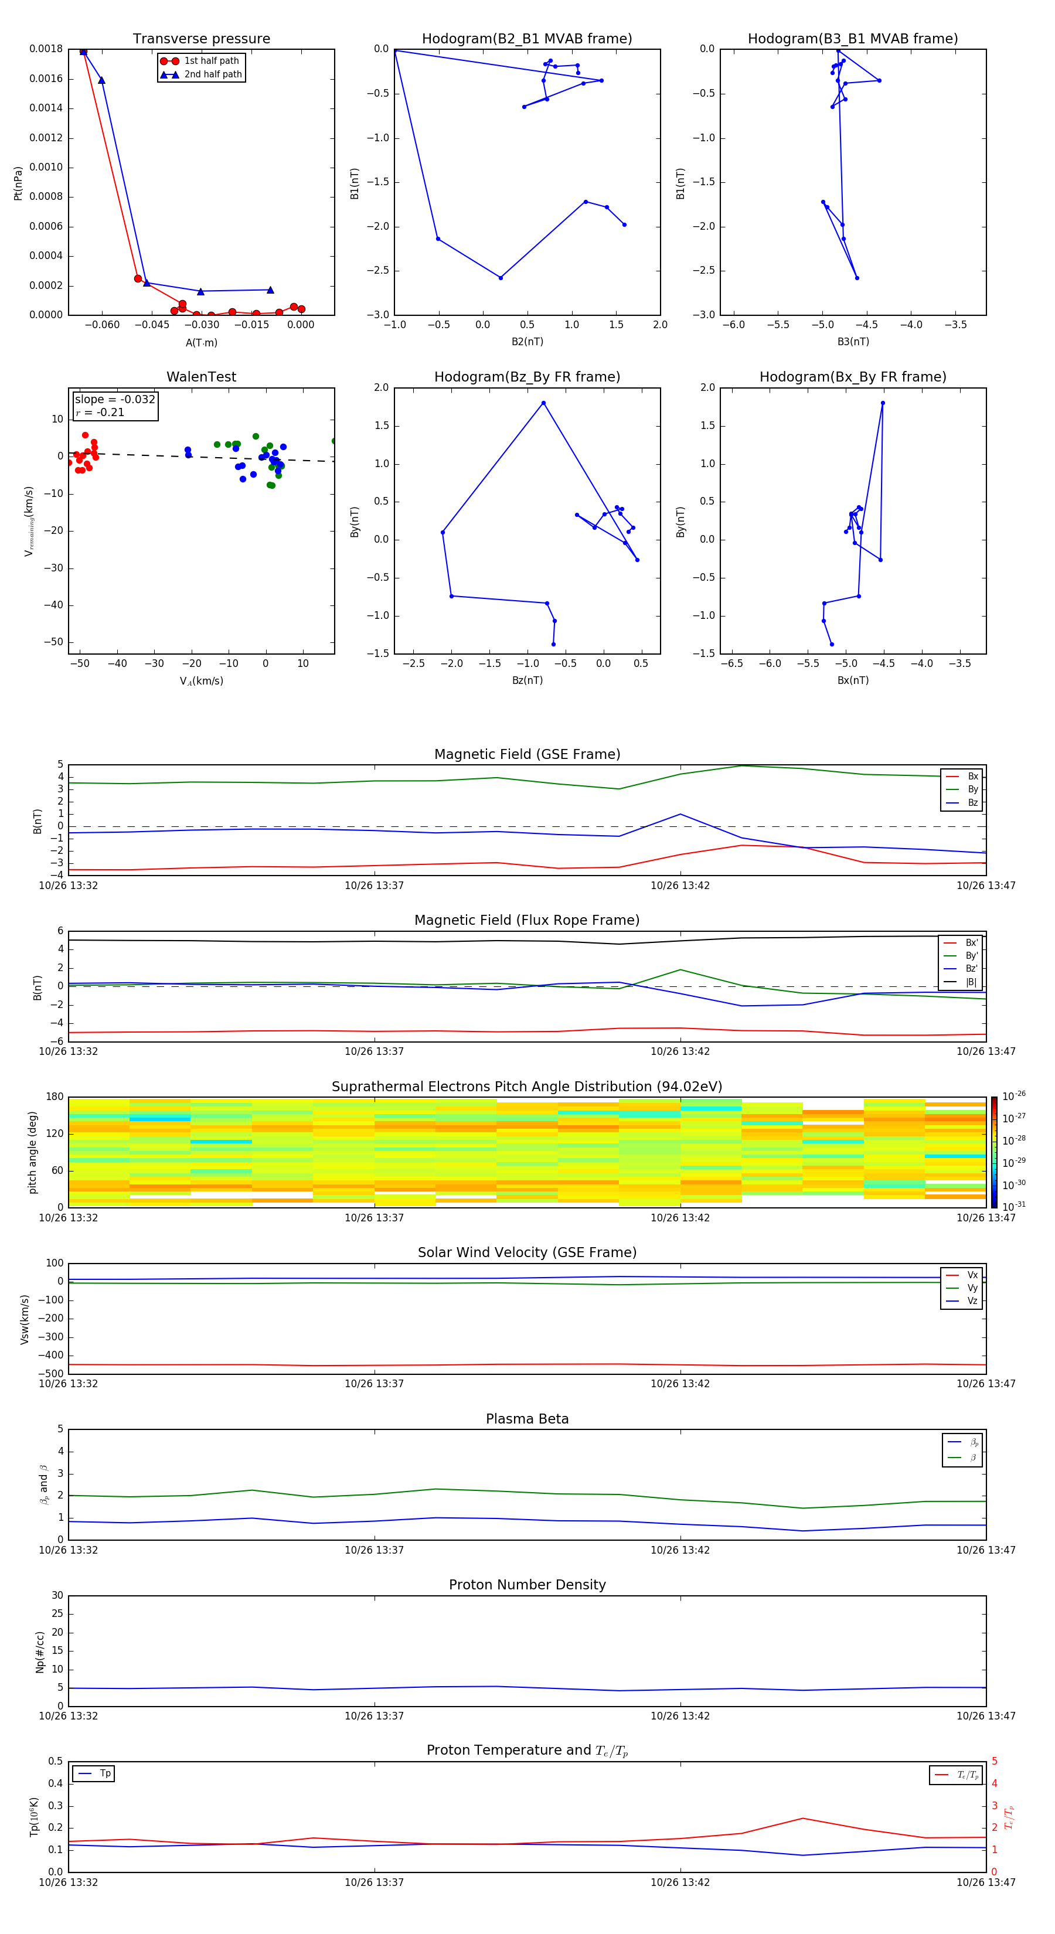Image resolution: width=1055 pixels, height=1934 pixels.
Task: Click the |B| legend entry in flux rope plot
Action: coord(961,982)
